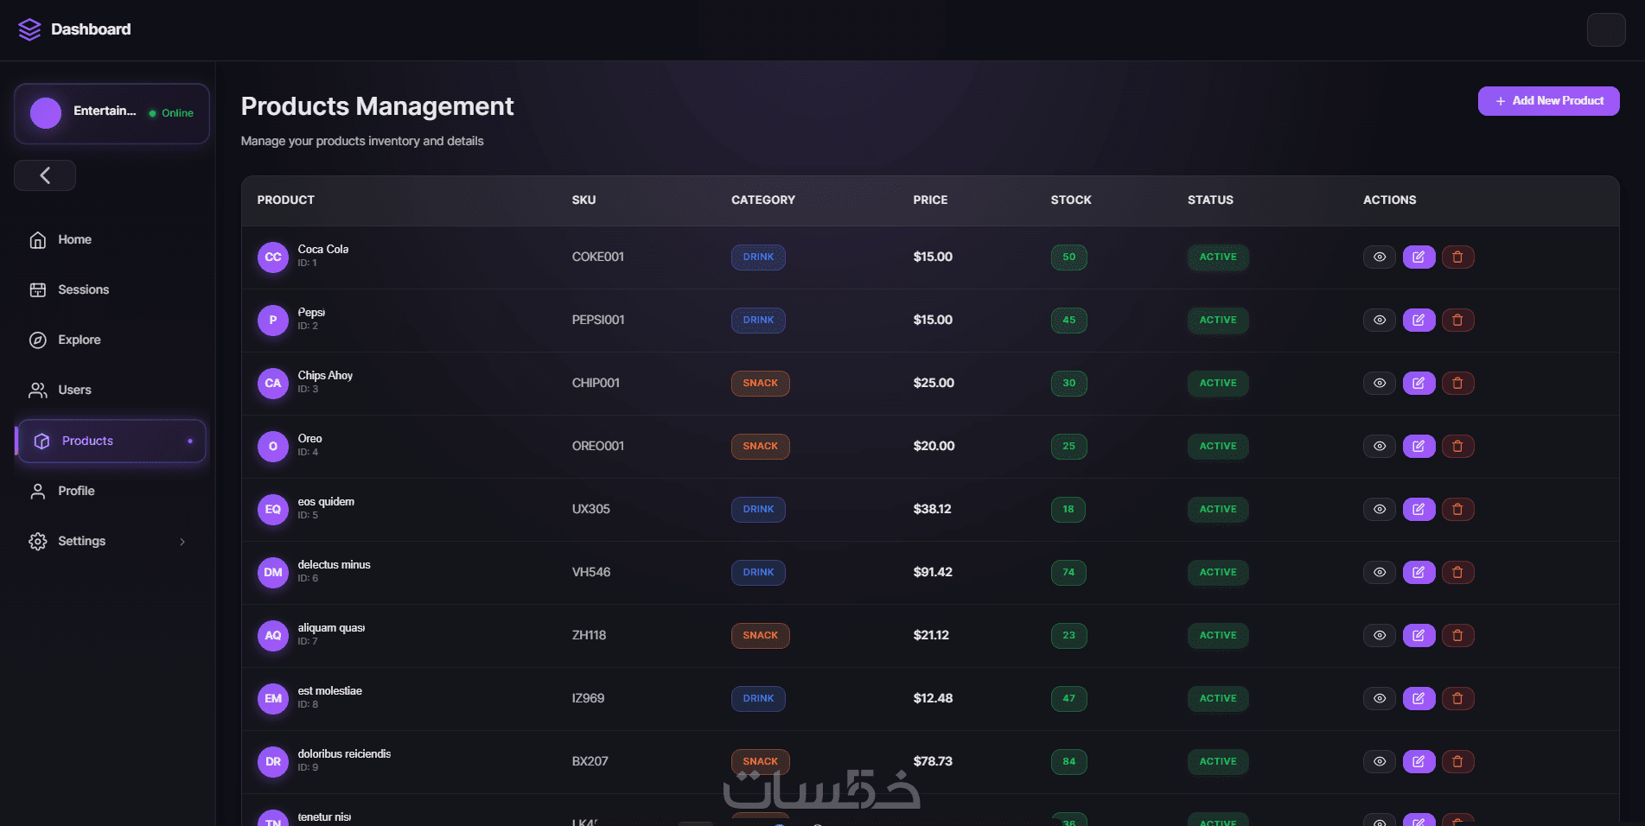Click the Entertain... account card
The width and height of the screenshot is (1645, 826).
click(112, 113)
